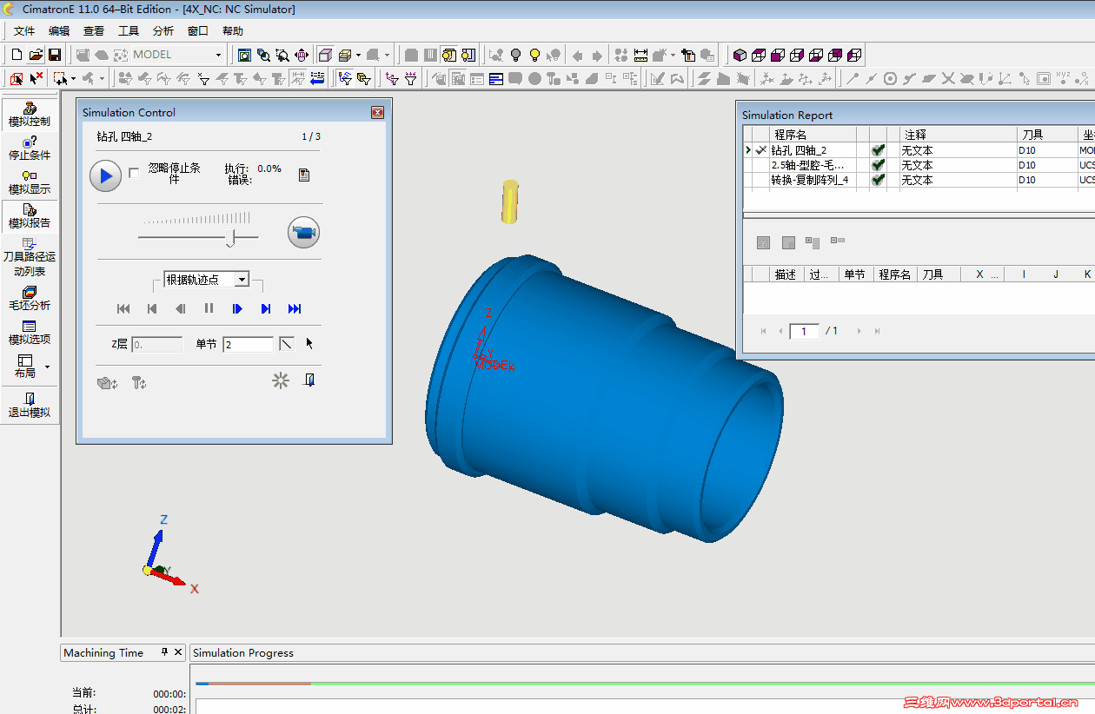
Task: Click the cursor with red X icon
Action: tap(36, 78)
